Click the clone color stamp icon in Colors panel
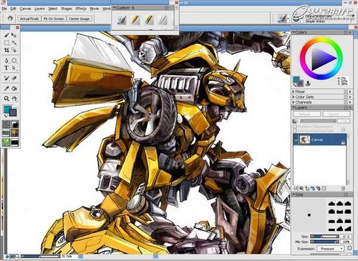The width and height of the screenshot is (358, 261). pos(308,83)
